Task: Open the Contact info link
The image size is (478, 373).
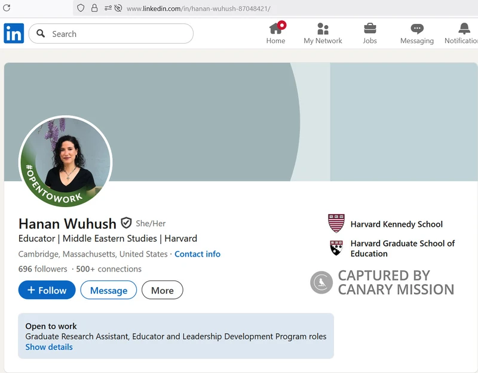Action: click(x=197, y=254)
